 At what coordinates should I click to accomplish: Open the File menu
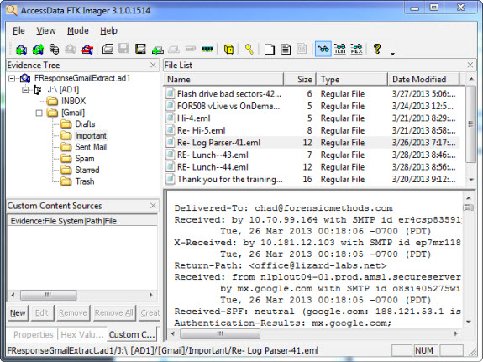pyautogui.click(x=18, y=30)
